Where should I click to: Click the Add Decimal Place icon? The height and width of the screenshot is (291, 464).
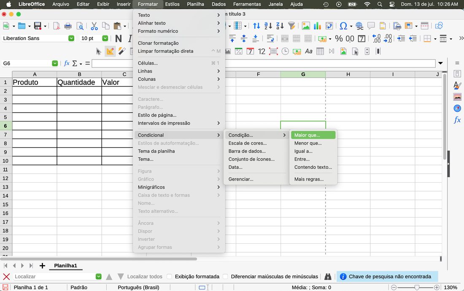[x=376, y=38]
